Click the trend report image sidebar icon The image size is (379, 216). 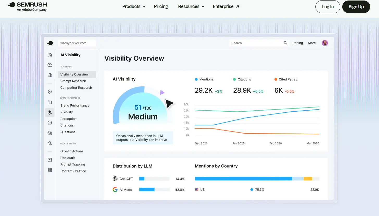(50, 160)
